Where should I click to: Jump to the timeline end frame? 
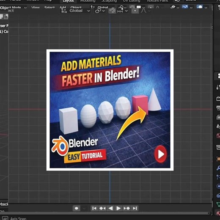point(135,208)
